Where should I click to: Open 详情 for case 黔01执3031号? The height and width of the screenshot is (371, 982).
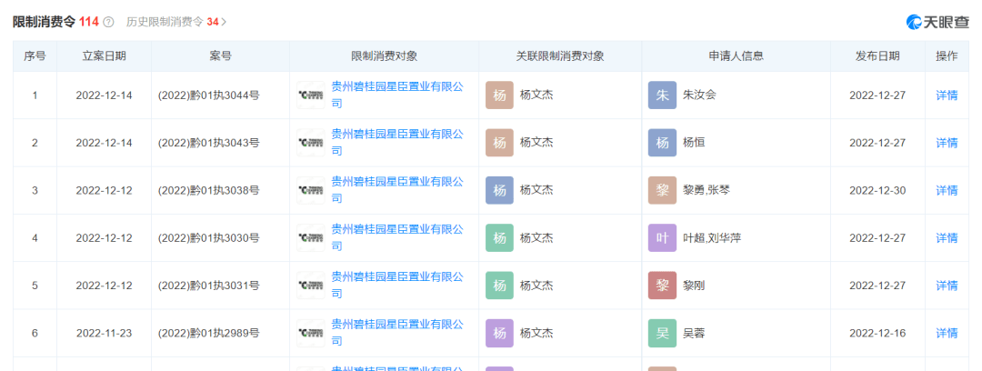(x=947, y=286)
